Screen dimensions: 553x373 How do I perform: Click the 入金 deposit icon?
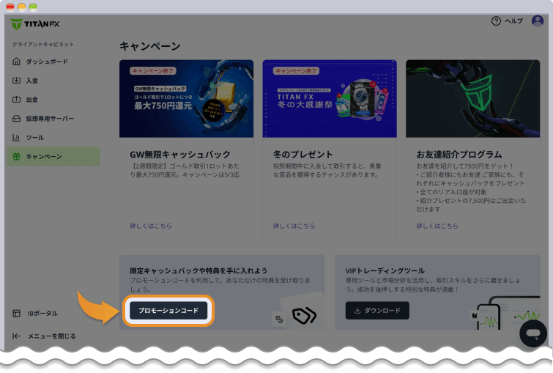tap(17, 81)
